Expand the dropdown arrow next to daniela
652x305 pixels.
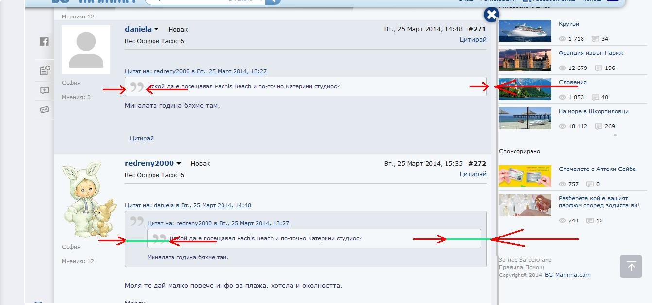[156, 30]
